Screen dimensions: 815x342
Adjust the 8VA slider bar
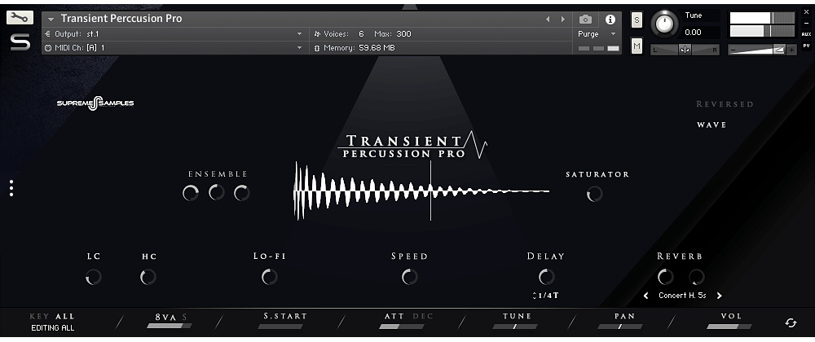point(170,326)
